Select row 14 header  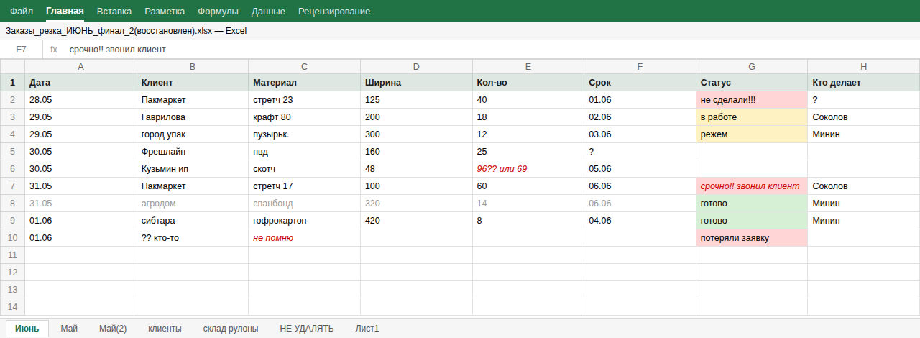coord(12,307)
